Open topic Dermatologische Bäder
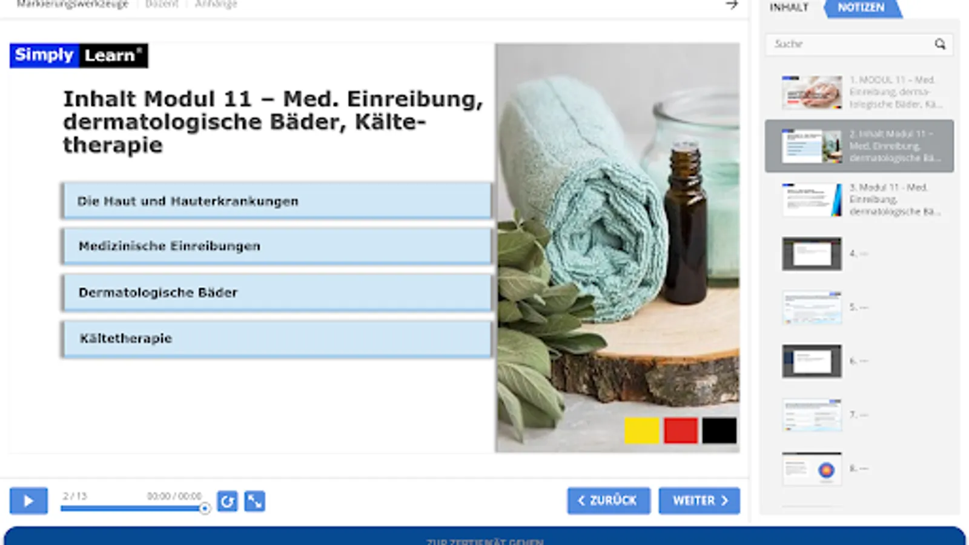 click(277, 292)
